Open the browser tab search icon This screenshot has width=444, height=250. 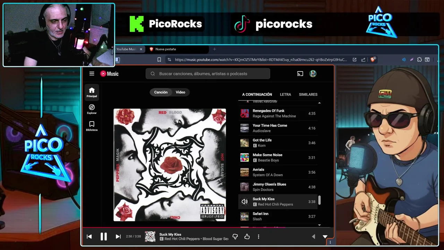point(427,60)
